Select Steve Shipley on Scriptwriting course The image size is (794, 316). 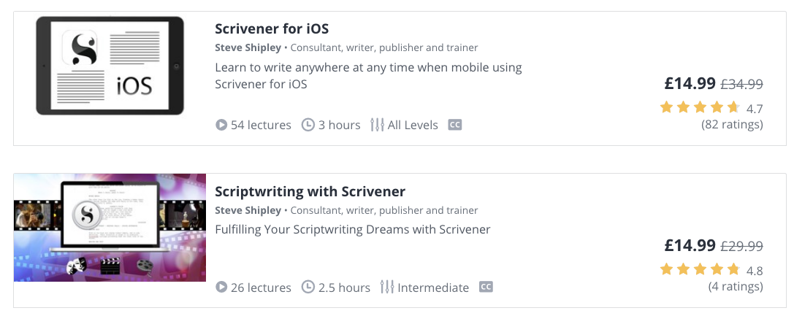click(x=248, y=210)
